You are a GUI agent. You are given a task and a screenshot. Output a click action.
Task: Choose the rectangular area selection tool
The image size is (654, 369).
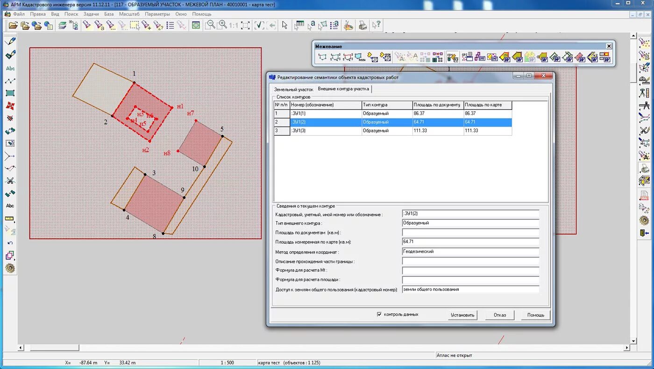[x=135, y=25]
